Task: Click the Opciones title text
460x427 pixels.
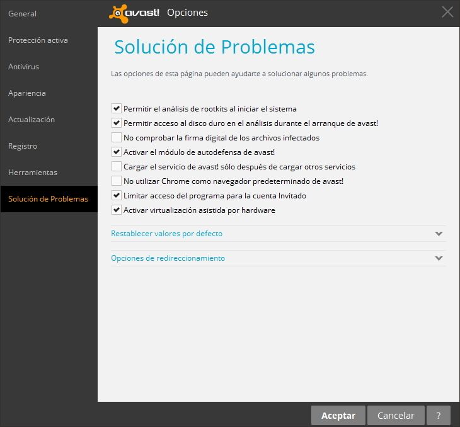Action: [187, 13]
